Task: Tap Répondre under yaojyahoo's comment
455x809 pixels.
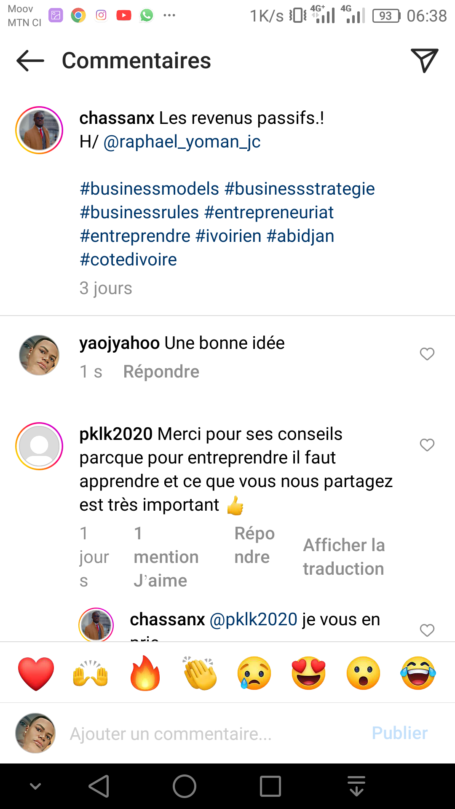Action: pos(161,372)
